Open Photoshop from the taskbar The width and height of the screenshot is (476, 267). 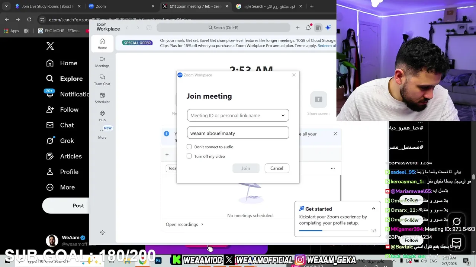click(x=158, y=261)
